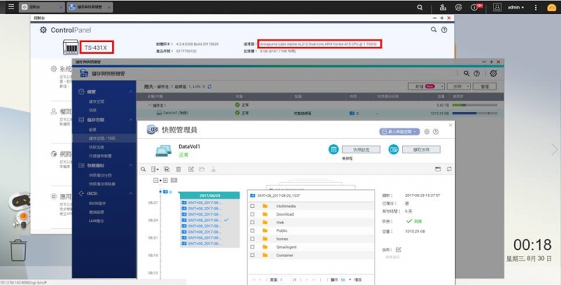
Task: Collapse the Snapshot Backup sidebar section
Action: [131, 166]
